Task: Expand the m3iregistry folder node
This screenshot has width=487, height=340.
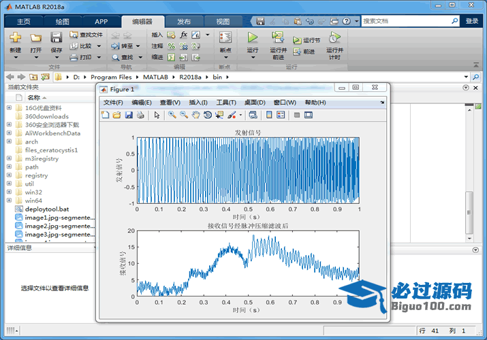Action: (9, 158)
